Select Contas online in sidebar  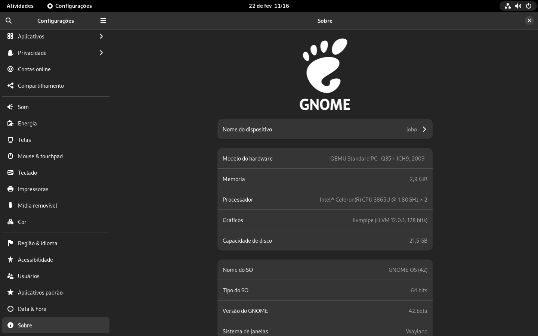pyautogui.click(x=56, y=69)
